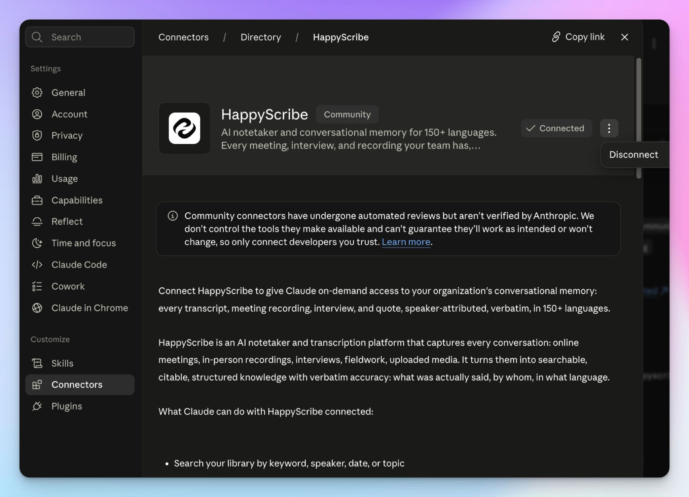Click the Privacy shield icon
The width and height of the screenshot is (689, 497).
tap(37, 135)
